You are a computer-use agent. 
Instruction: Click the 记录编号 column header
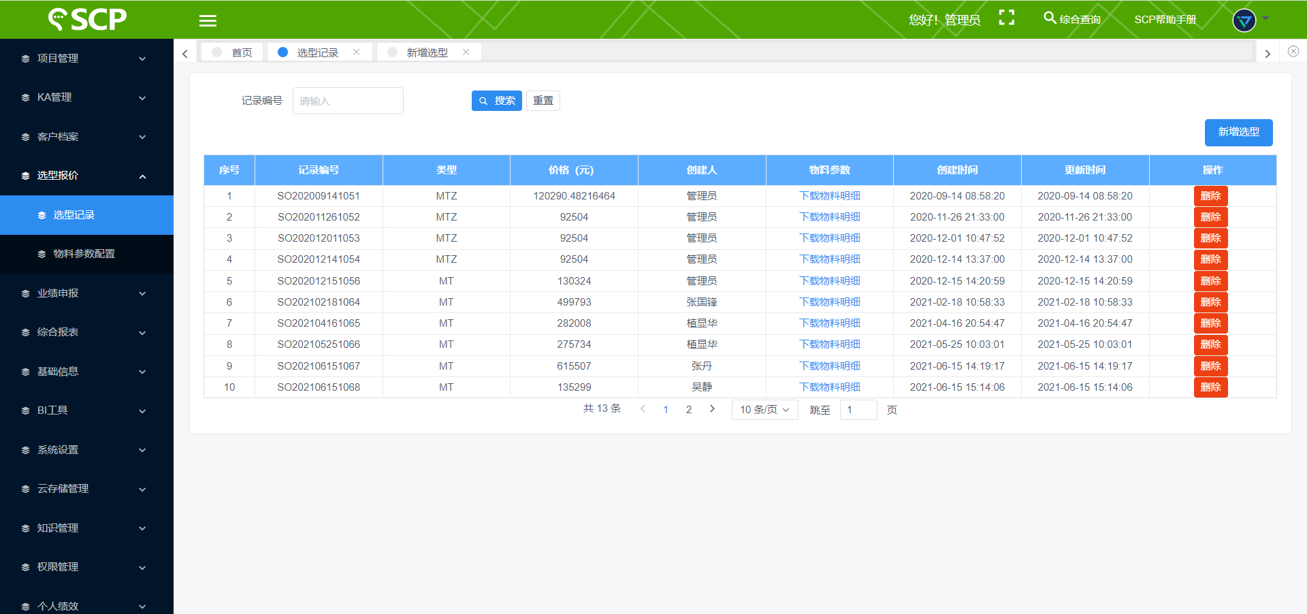[x=319, y=170]
